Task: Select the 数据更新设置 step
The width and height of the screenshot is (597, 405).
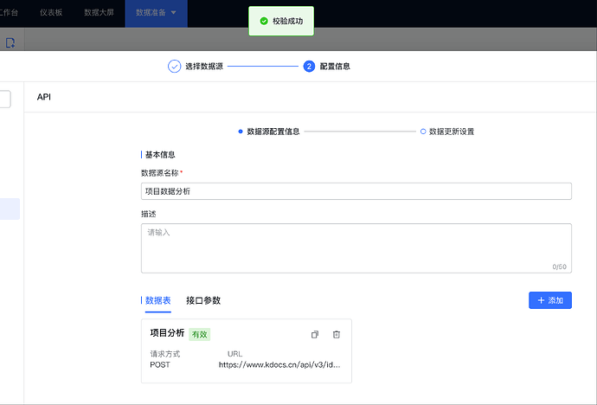Action: click(x=447, y=132)
